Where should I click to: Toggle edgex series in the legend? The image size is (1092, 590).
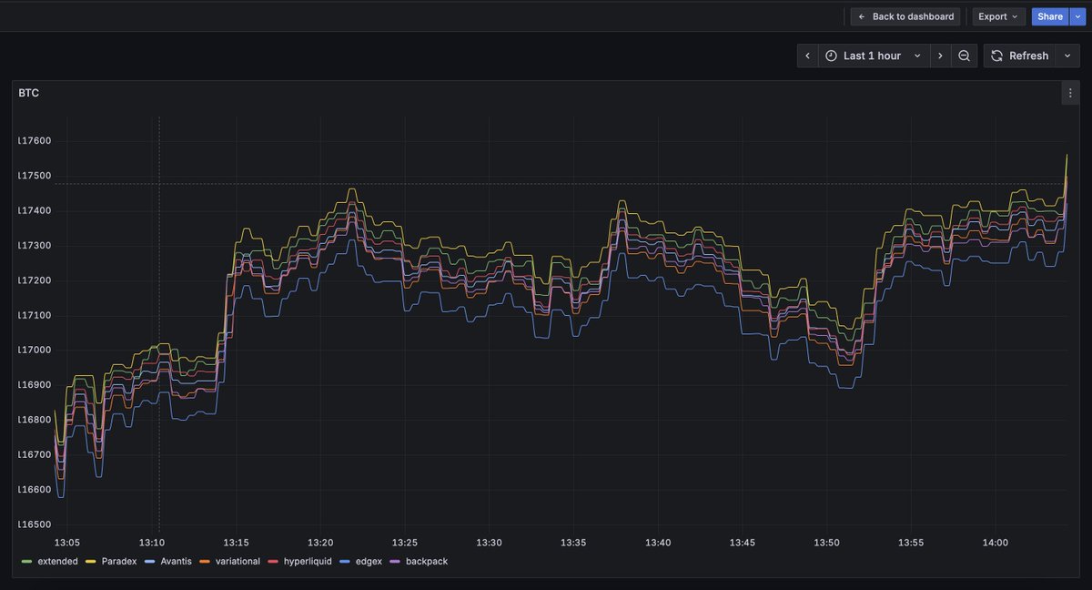click(x=367, y=561)
